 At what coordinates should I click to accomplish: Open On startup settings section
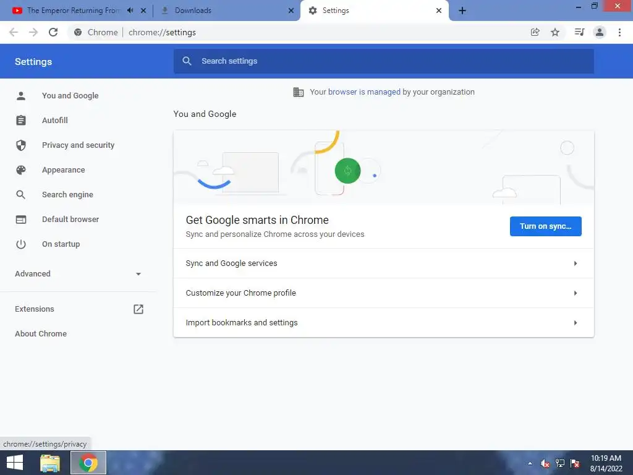point(61,244)
